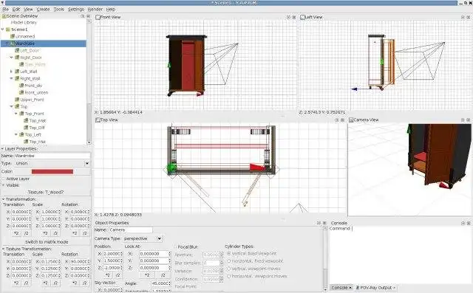The height and width of the screenshot is (293, 473).
Task: Select horizontal, viewpoint moves radio button
Action: click(228, 276)
